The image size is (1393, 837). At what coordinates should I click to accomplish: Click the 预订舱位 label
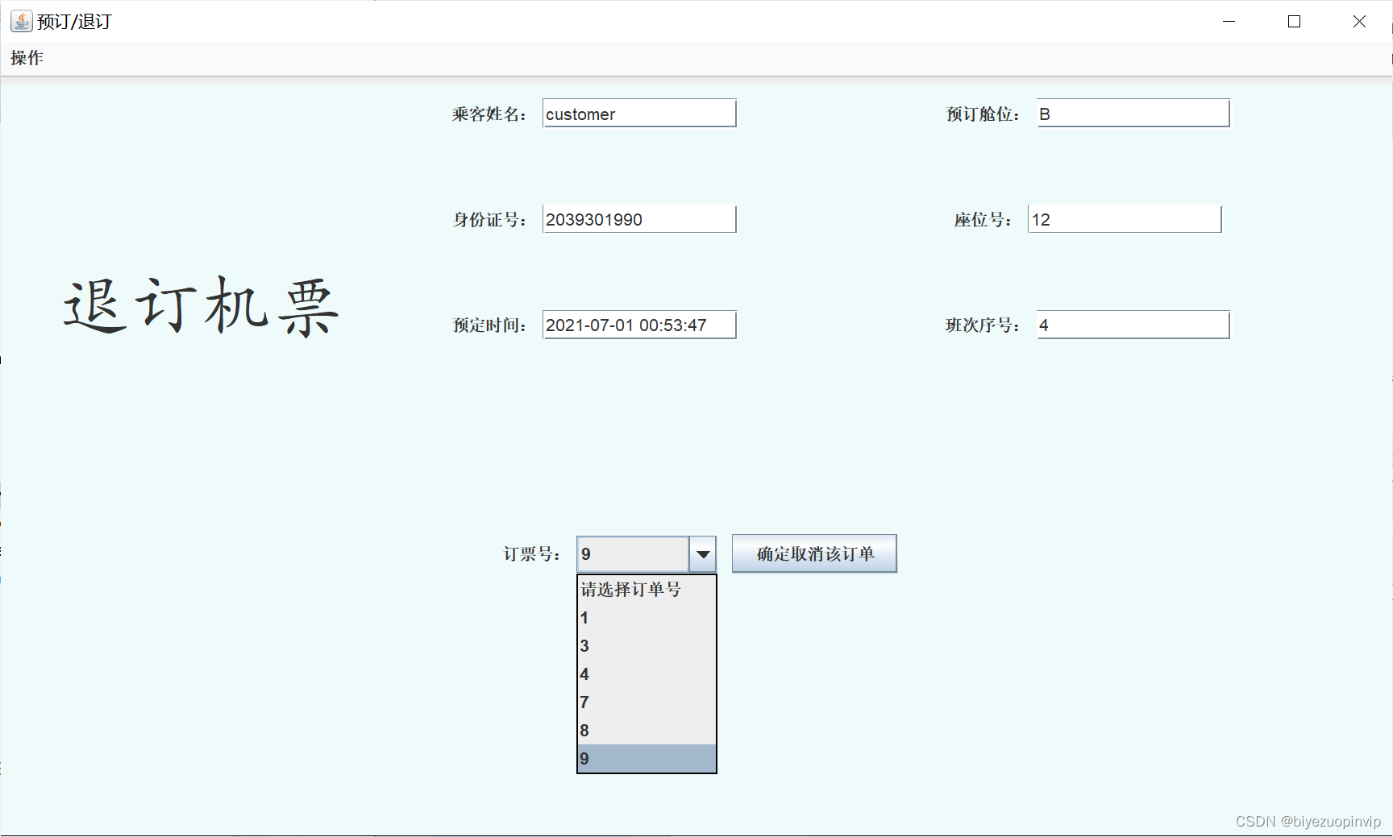[982, 114]
